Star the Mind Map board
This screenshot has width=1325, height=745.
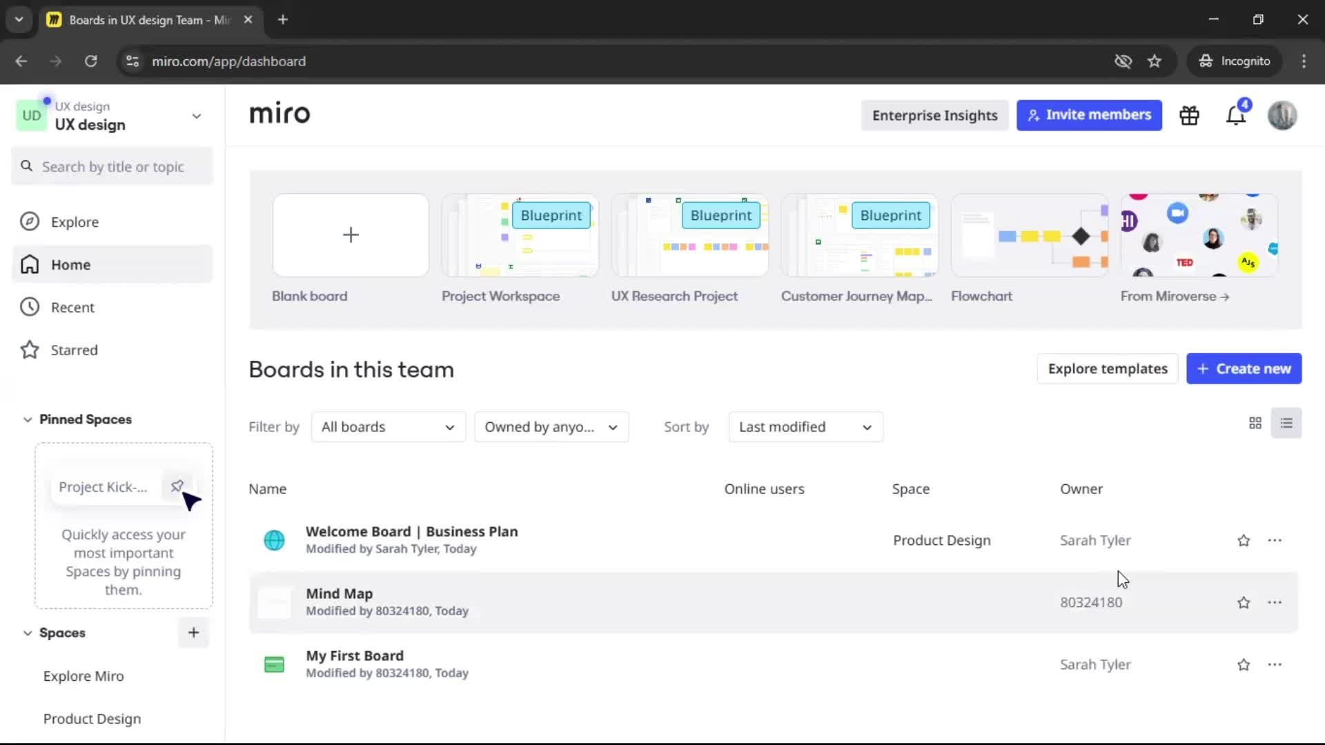click(1244, 602)
